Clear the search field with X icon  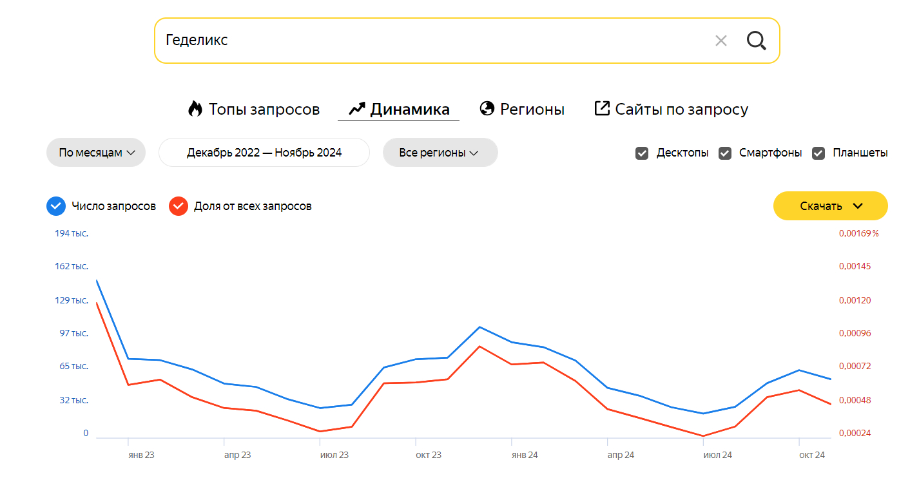721,41
